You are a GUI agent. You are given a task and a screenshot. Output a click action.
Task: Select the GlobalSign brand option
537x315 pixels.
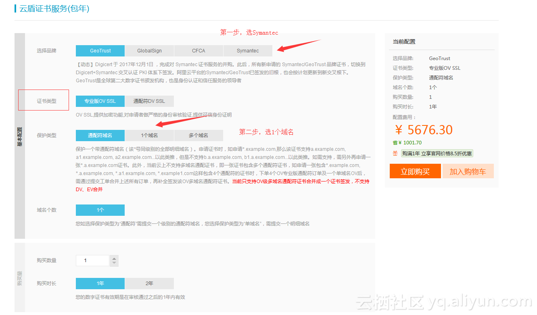(x=149, y=51)
